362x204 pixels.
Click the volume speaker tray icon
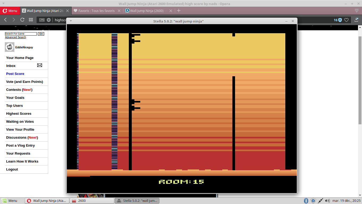coord(327,201)
